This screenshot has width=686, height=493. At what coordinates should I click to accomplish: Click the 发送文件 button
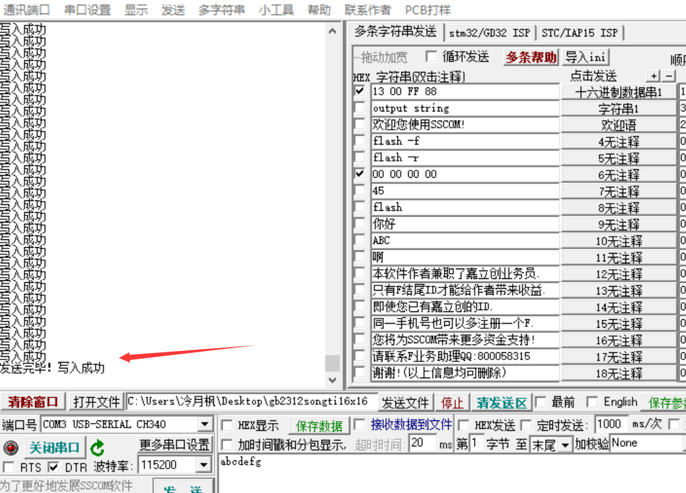405,402
